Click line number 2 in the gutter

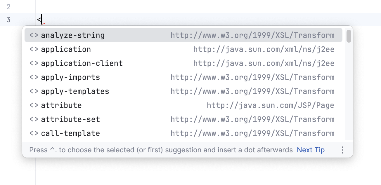pyautogui.click(x=9, y=7)
